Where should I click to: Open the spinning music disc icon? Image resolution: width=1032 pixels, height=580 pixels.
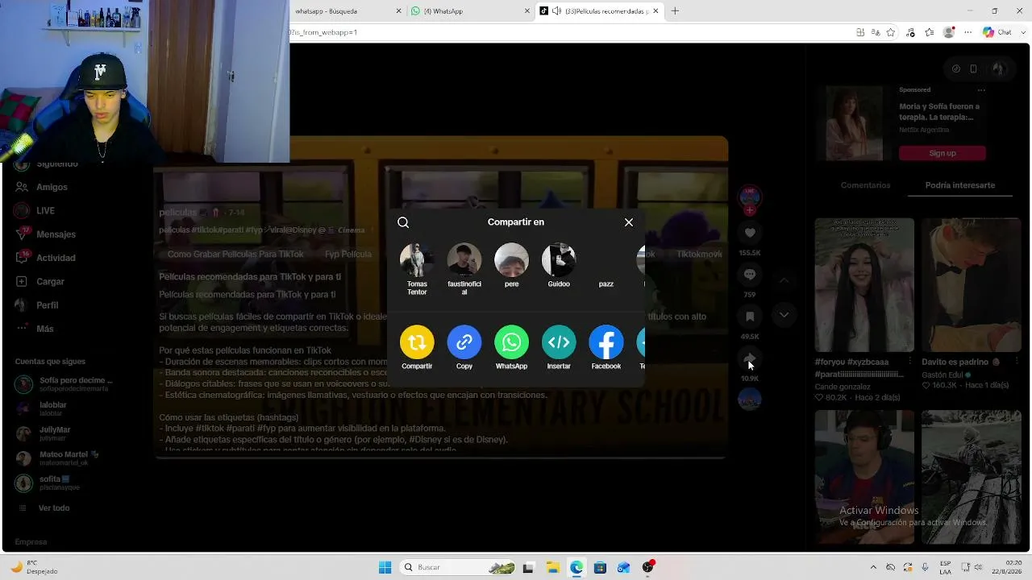point(750,399)
